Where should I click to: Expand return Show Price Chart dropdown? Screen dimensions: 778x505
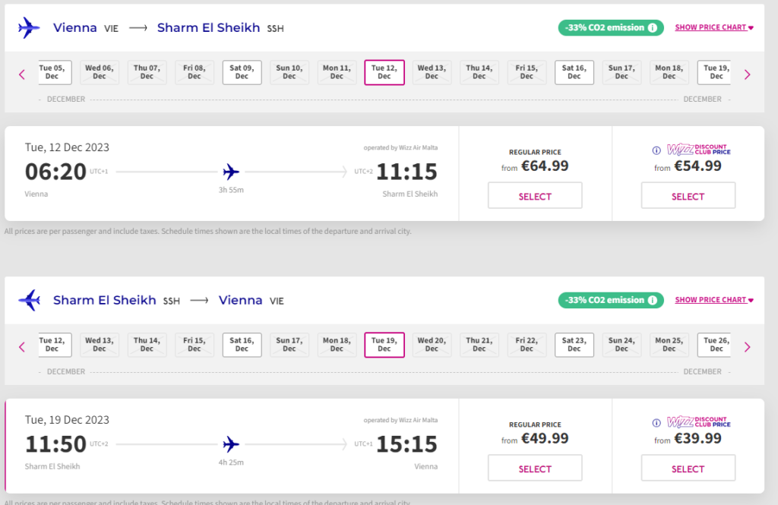(713, 300)
